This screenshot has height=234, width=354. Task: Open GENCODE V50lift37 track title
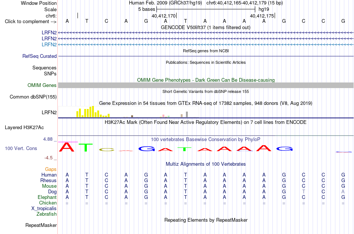[206, 27]
